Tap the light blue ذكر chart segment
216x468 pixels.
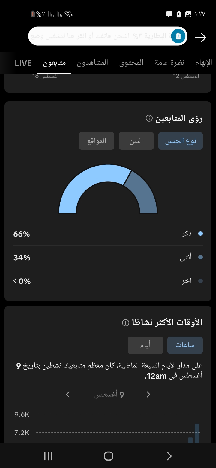(x=90, y=183)
